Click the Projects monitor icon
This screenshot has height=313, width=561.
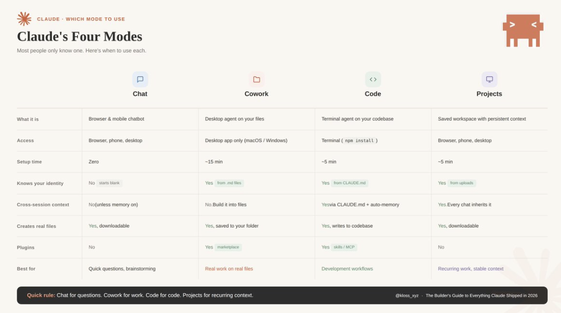489,80
